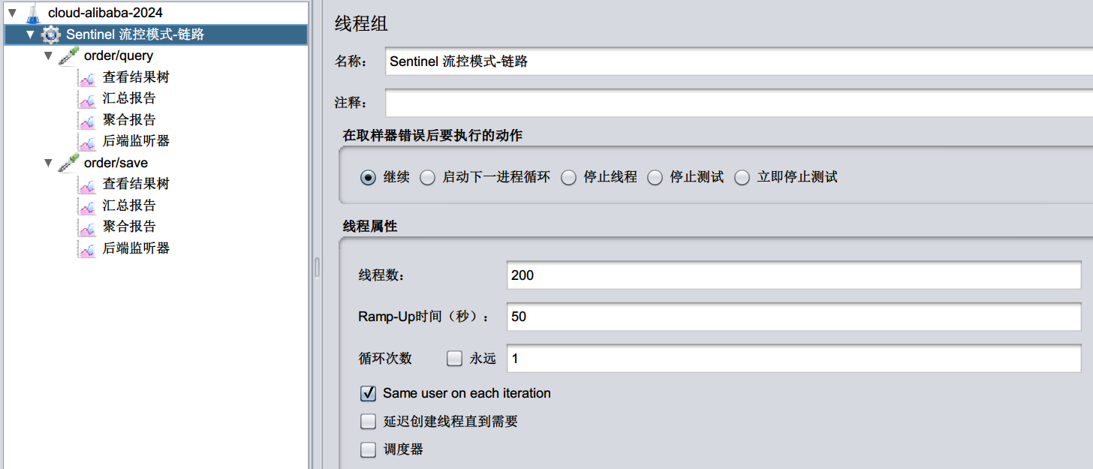Viewport: 1093px width, 469px height.
Task: Select 后端监听器 under order/query in tree
Action: click(136, 141)
